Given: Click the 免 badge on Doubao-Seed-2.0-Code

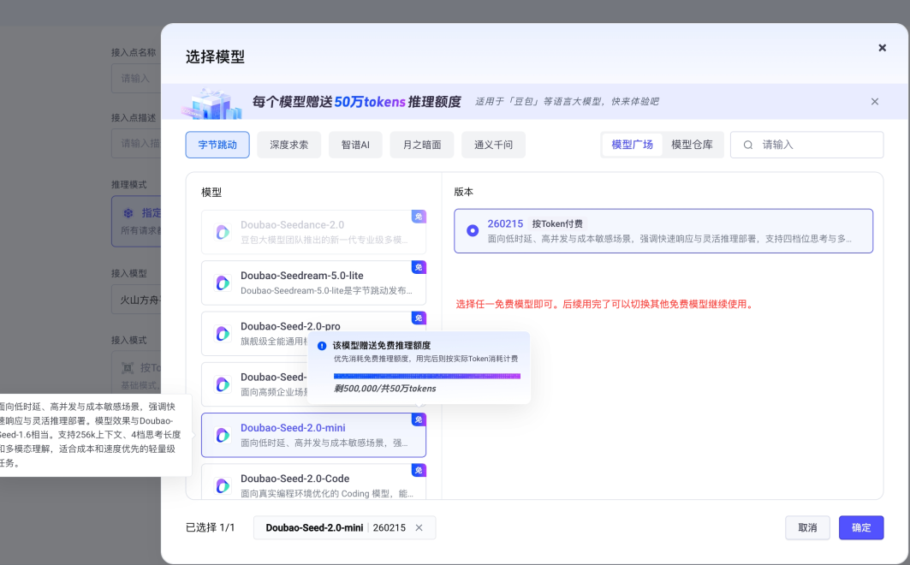Looking at the screenshot, I should 418,470.
